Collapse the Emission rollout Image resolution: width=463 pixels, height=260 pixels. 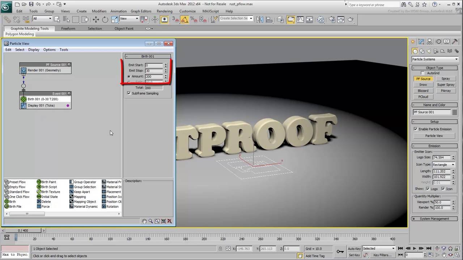434,146
